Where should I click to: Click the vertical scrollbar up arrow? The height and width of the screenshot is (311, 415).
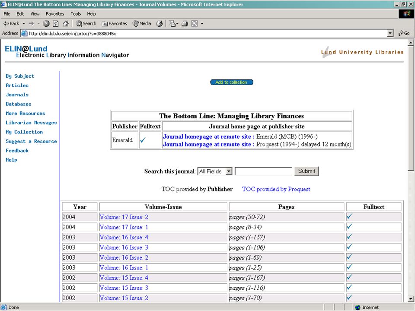[x=411, y=42]
